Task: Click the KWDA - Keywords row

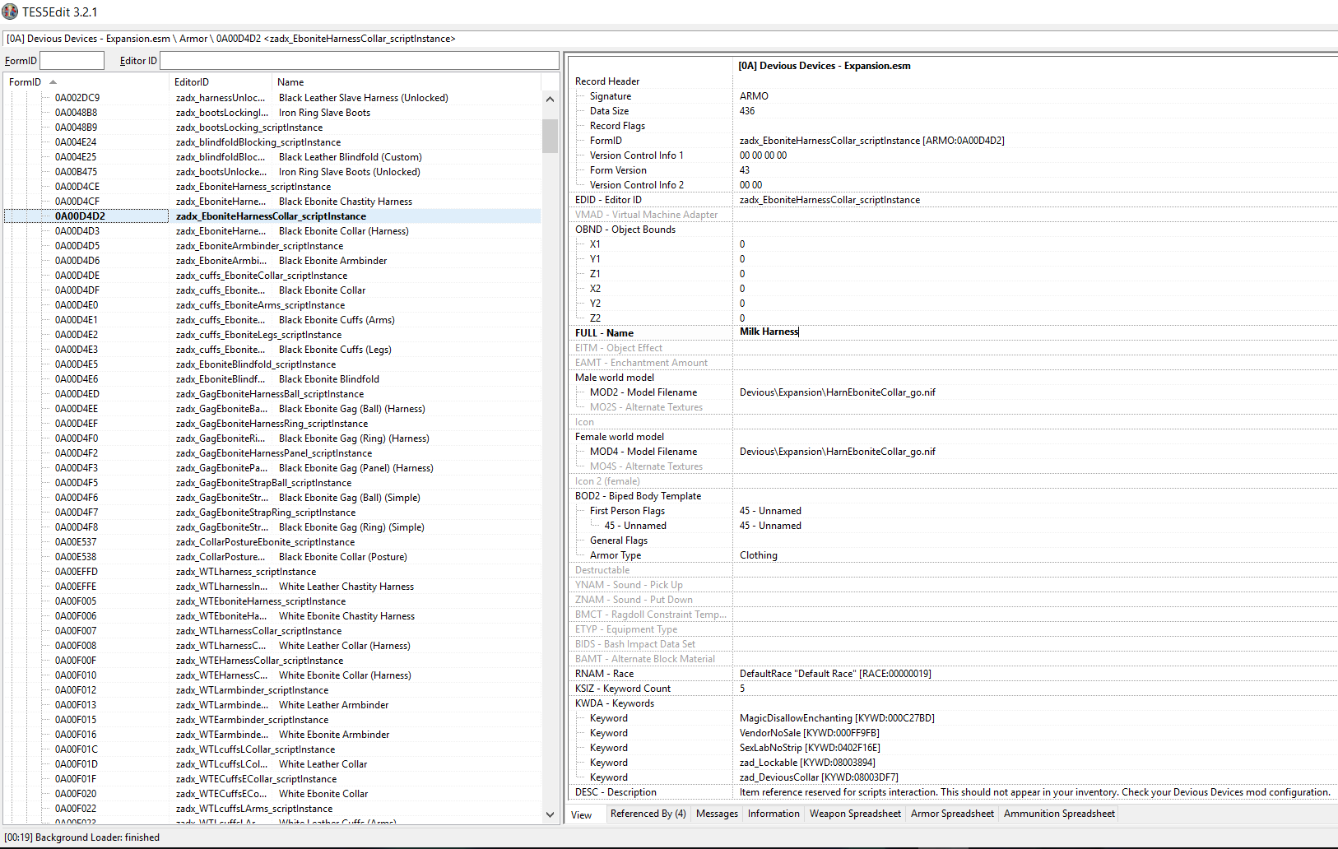Action: (953, 703)
